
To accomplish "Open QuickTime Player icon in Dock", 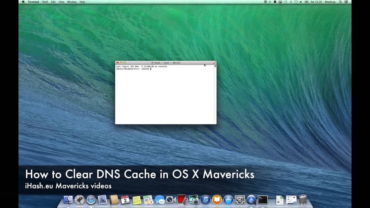I will point(251,200).
